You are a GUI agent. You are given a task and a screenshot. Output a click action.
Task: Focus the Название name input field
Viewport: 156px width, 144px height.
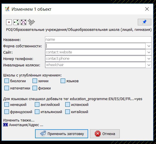[98, 40]
